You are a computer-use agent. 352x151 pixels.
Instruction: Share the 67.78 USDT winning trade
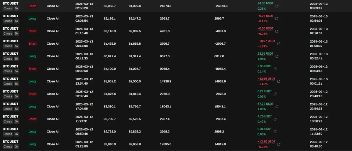(x=277, y=107)
